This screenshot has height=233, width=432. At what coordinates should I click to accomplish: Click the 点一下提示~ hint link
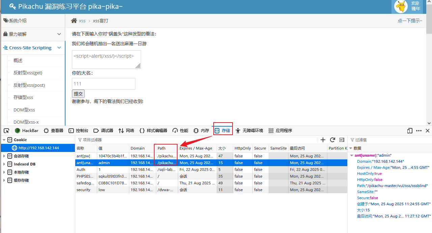410,21
